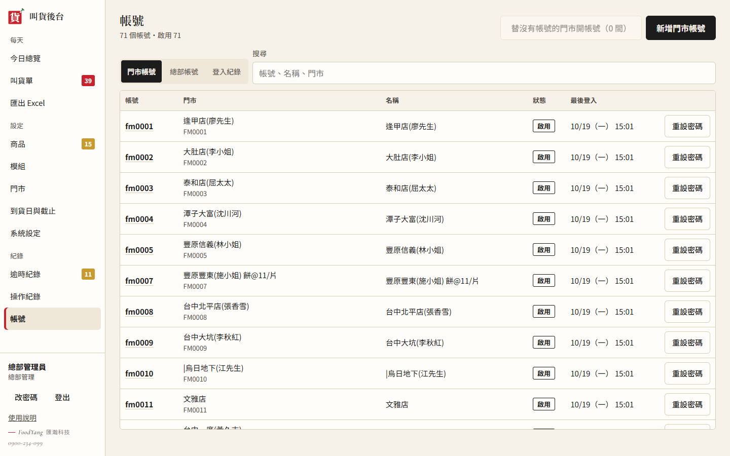730x456 pixels.
Task: Reset password for fm0004
Action: point(687,219)
